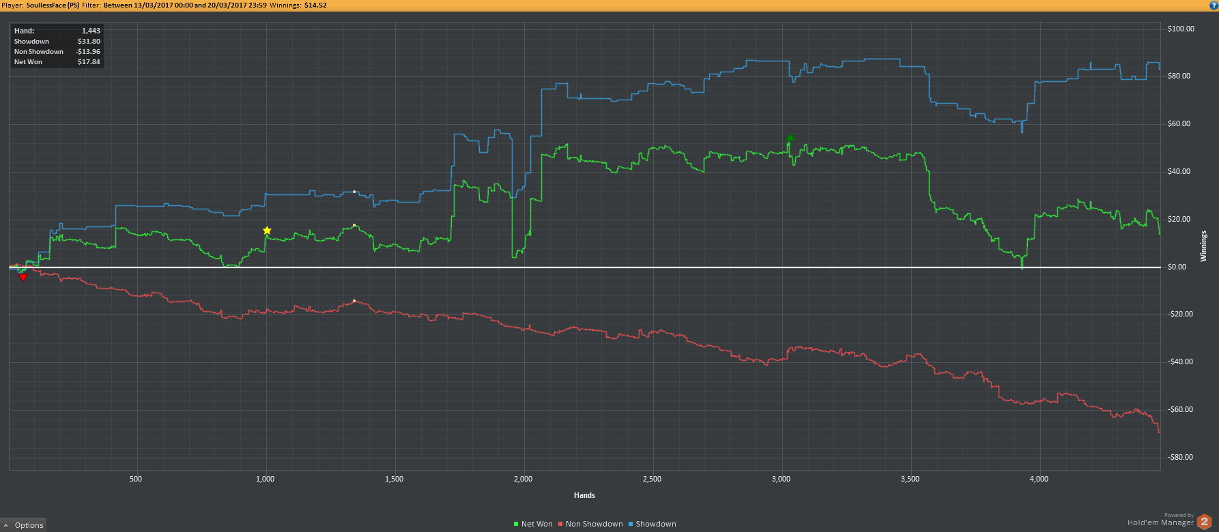Click the $40.00 y-axis label
This screenshot has height=532, width=1219.
[x=1179, y=171]
